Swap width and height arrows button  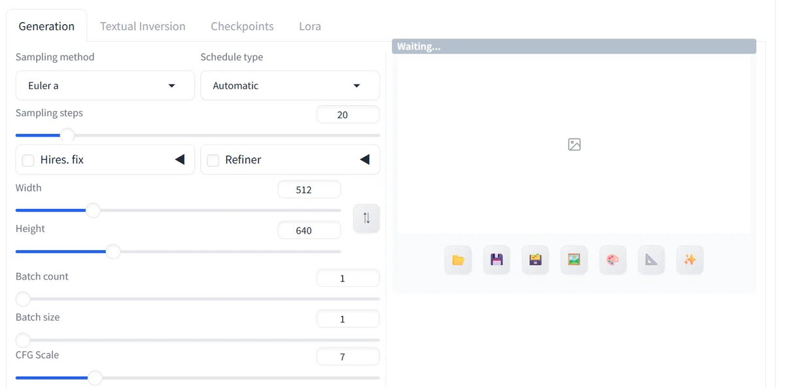[366, 218]
